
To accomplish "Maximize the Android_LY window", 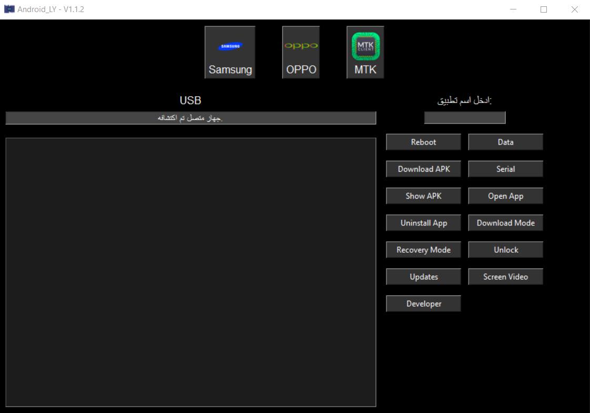I will pos(544,9).
